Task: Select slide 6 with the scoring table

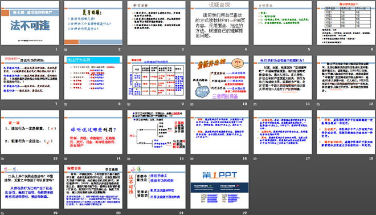Action: 346,23
